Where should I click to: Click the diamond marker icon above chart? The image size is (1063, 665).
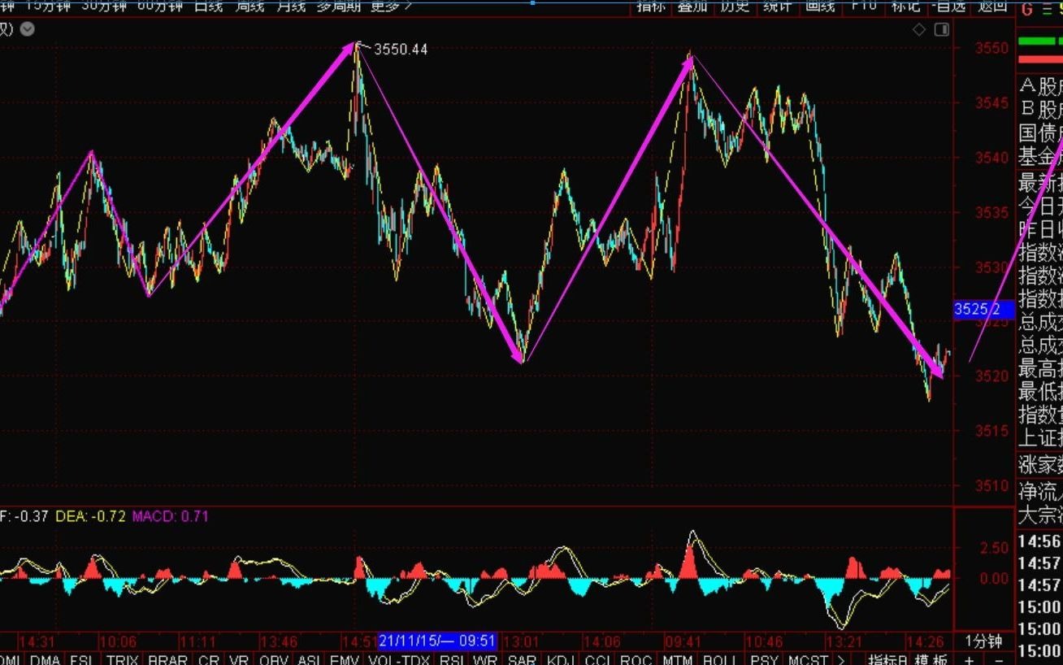tap(919, 29)
